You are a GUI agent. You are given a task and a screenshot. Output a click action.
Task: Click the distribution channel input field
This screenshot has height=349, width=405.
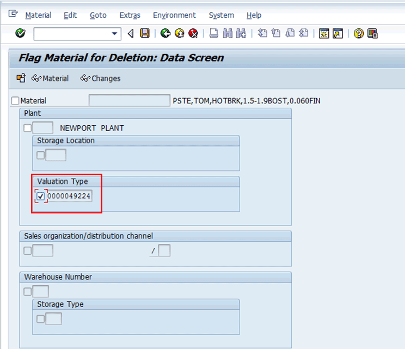coord(164,250)
